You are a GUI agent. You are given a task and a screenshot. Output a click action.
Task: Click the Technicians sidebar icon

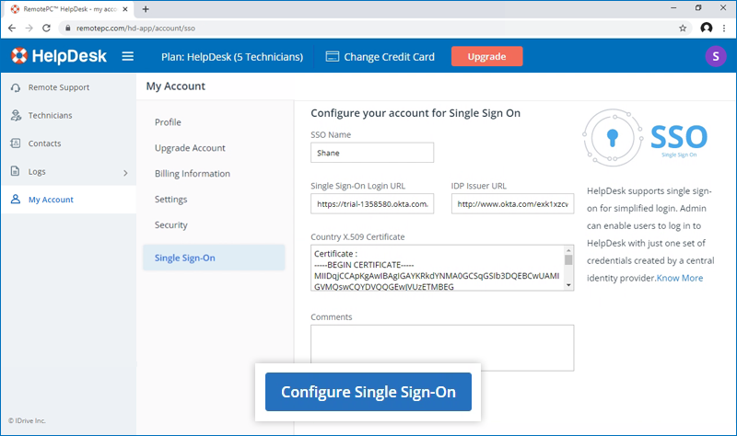[x=16, y=116]
